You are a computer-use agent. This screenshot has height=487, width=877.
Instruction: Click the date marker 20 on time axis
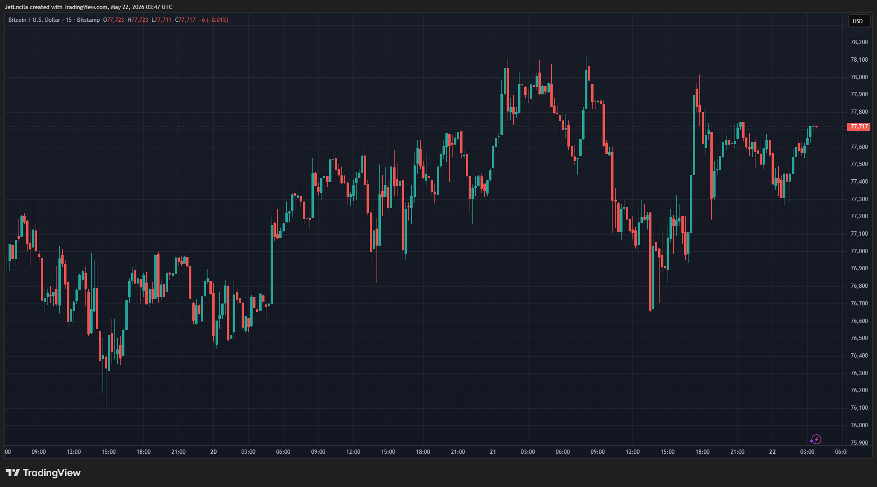click(x=214, y=452)
